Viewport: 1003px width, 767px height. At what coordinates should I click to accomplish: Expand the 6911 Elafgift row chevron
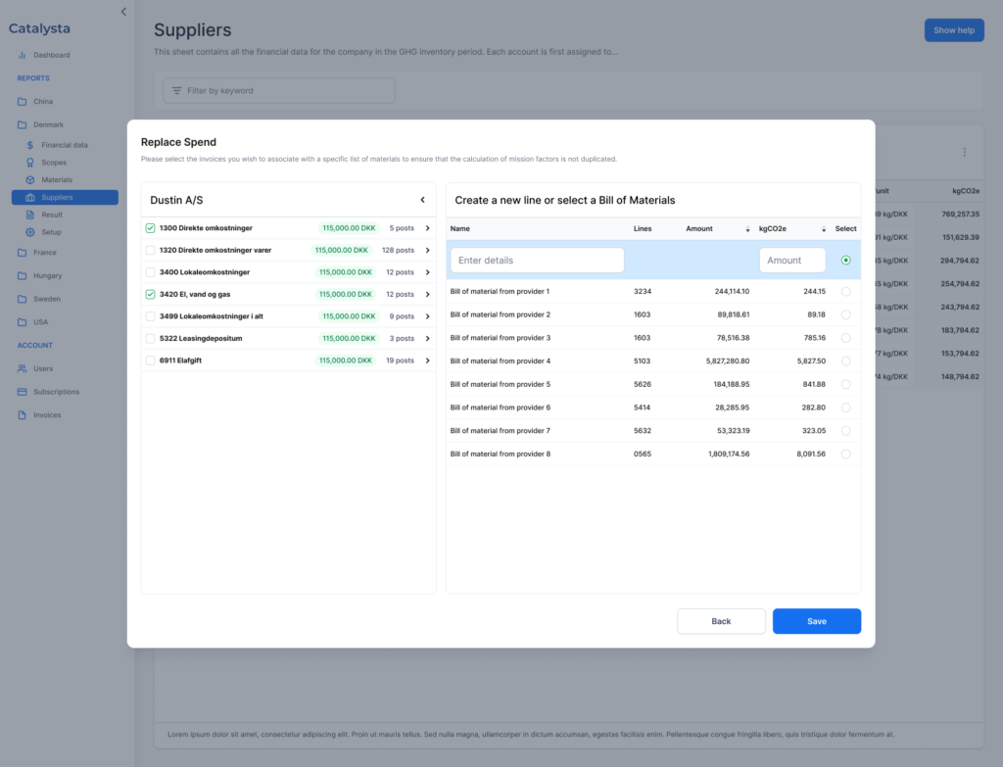point(427,360)
